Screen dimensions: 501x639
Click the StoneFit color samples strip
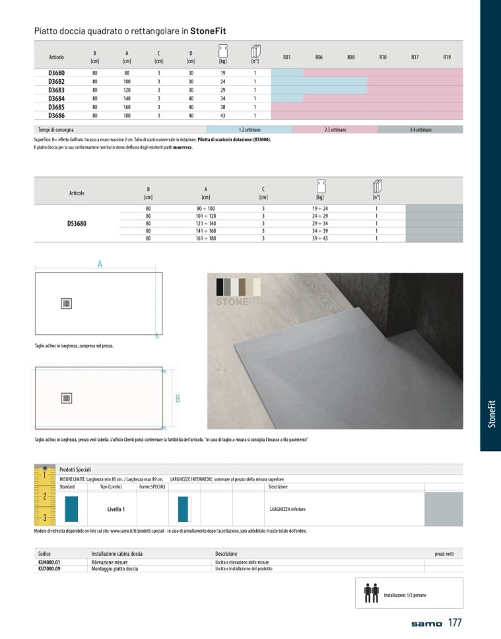[238, 287]
